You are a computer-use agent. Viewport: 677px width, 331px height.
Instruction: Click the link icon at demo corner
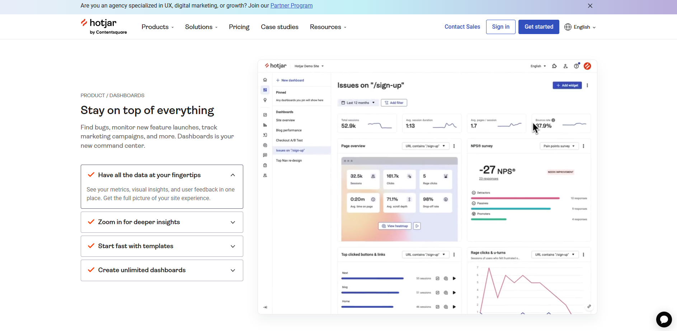[589, 306]
